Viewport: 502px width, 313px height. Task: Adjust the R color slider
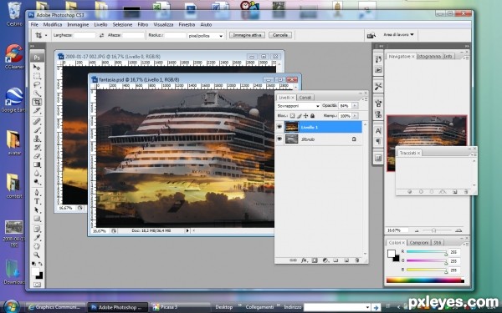(x=427, y=252)
